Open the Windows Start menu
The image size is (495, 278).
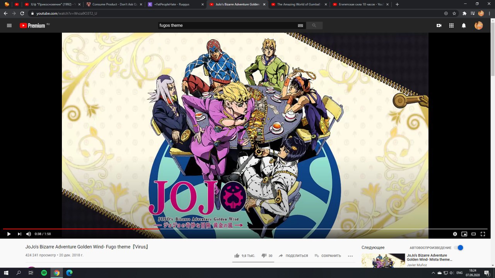pyautogui.click(x=6, y=273)
